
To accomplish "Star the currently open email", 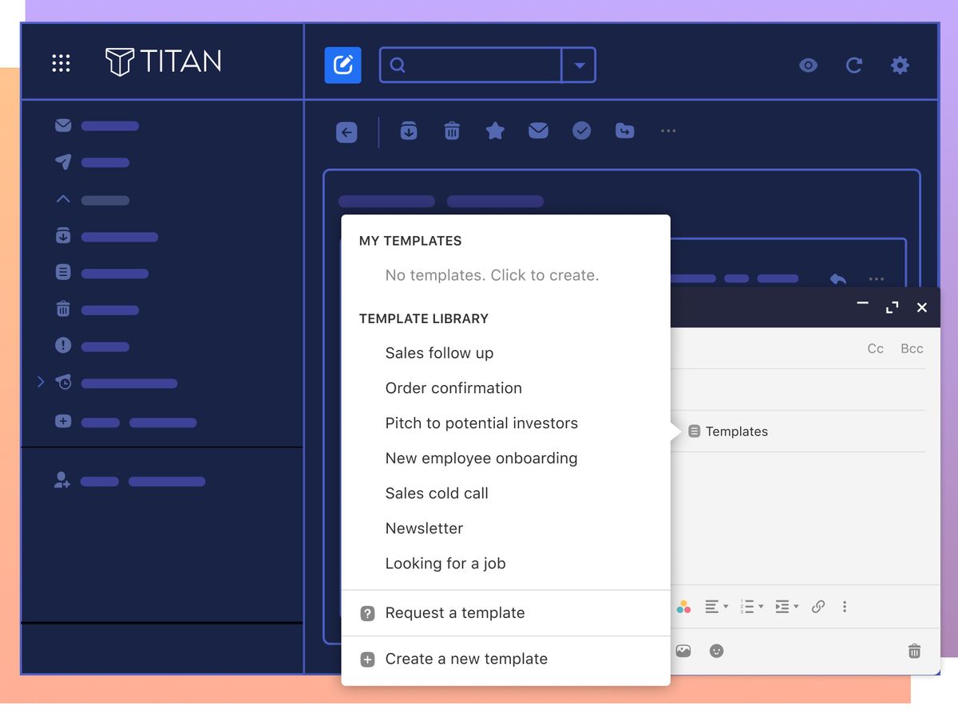I will pyautogui.click(x=495, y=130).
